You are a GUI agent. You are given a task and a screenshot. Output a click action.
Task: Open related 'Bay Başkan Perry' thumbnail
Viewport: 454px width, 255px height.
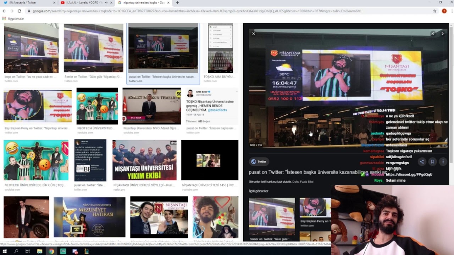click(x=315, y=208)
